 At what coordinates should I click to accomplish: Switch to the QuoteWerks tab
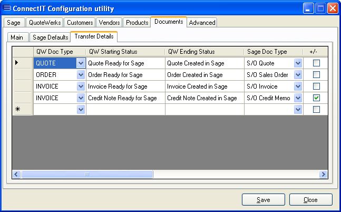[45, 23]
